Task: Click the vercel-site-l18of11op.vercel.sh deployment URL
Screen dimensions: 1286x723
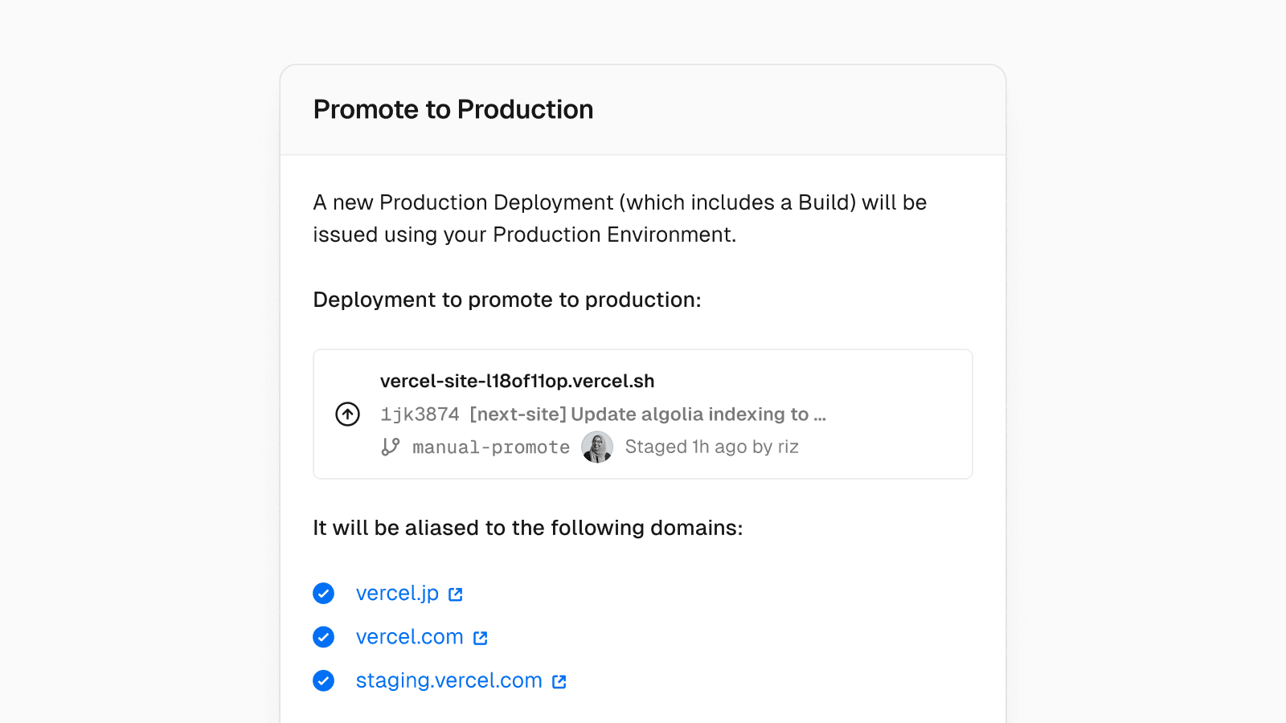Action: click(517, 381)
